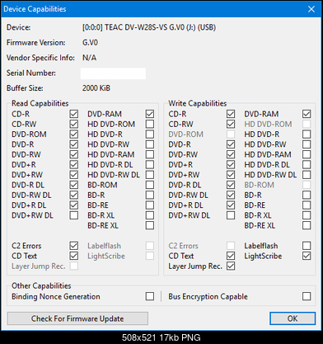Toggle Write HD DVD-RAM checkbox
Viewport: 323px width, 344px height.
[307, 154]
